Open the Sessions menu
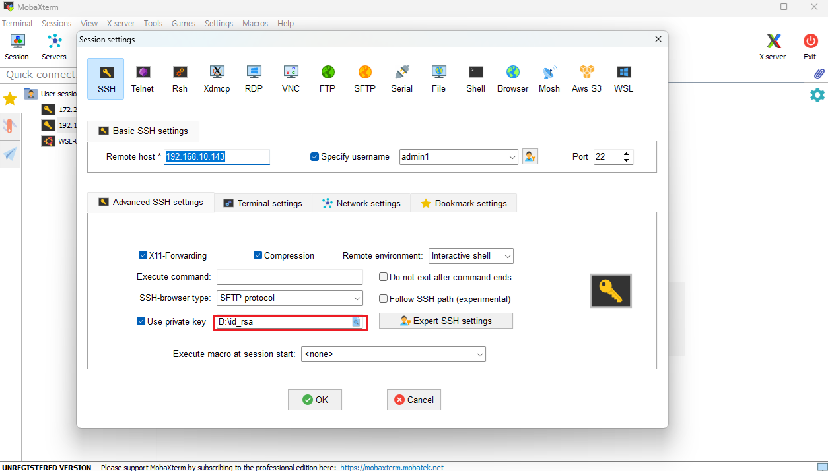The image size is (828, 471). coord(56,23)
